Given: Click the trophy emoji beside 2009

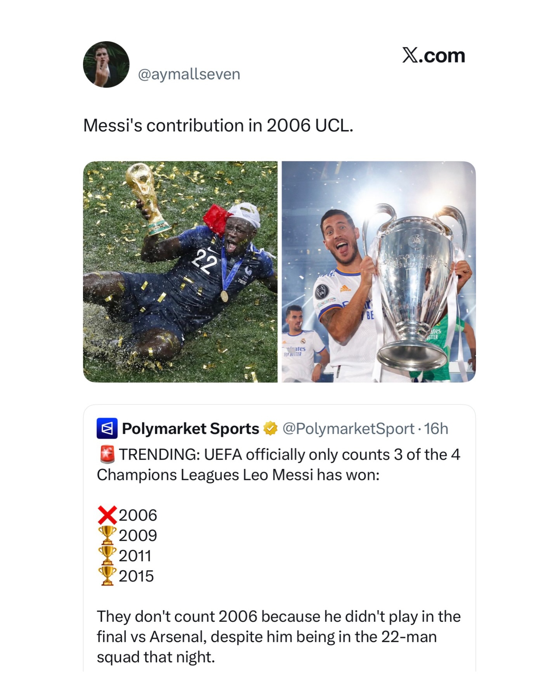Looking at the screenshot, I should [x=107, y=536].
